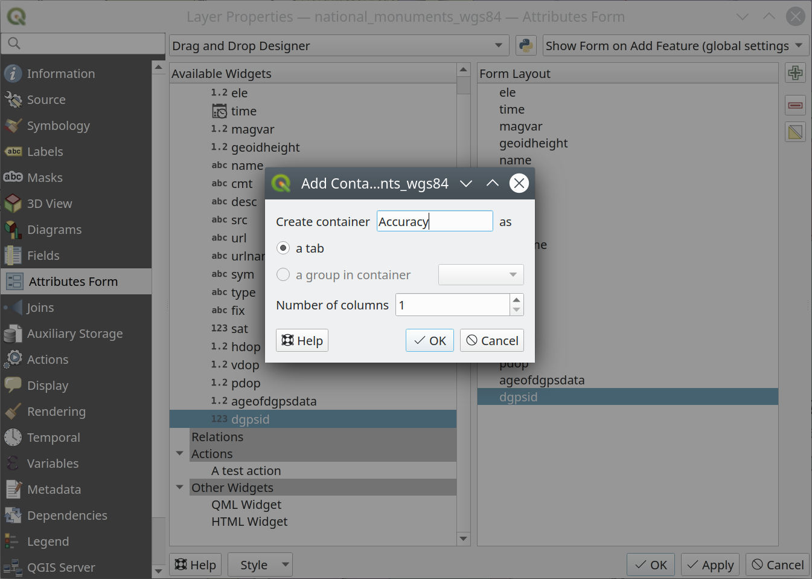
Task: Select the 3D View sidebar icon
Action: (x=13, y=203)
